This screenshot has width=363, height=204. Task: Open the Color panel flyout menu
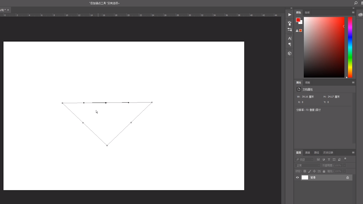tap(353, 13)
